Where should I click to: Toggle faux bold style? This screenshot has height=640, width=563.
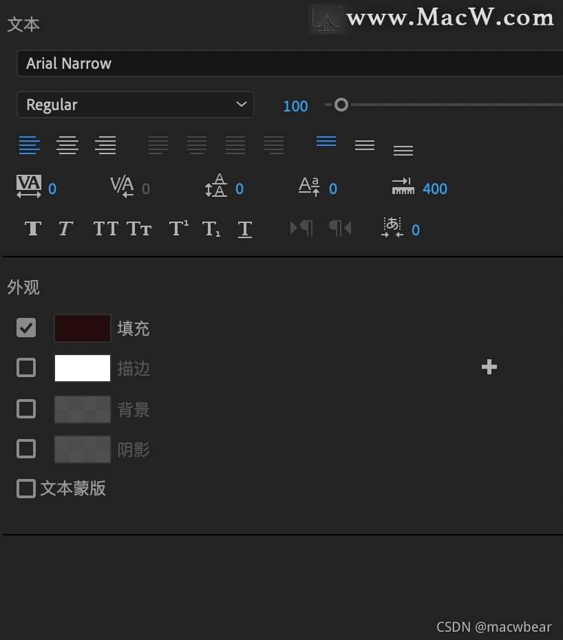pyautogui.click(x=33, y=228)
